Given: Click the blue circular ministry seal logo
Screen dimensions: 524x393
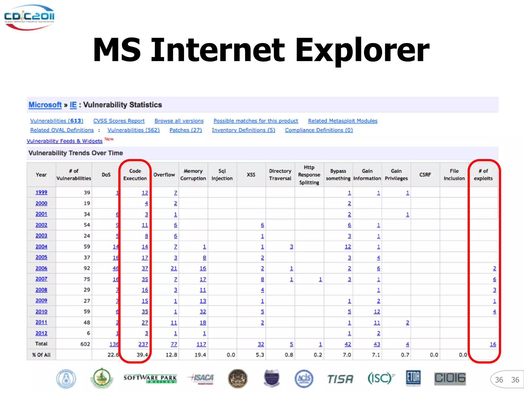Looking at the screenshot, I should pyautogui.click(x=66, y=379).
